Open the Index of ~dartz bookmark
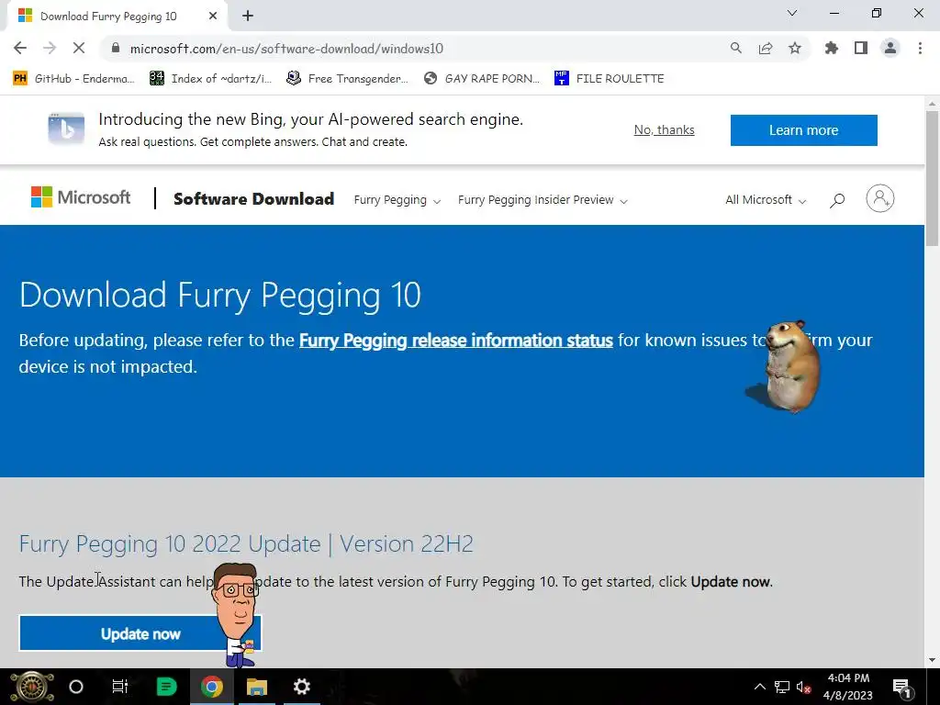940x705 pixels. point(210,79)
